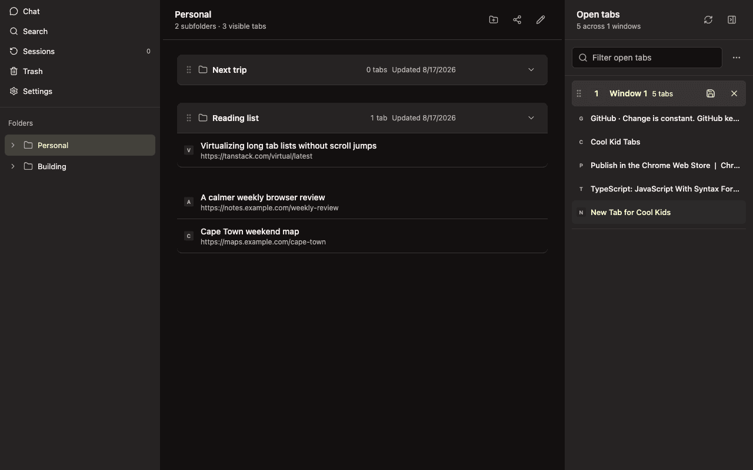753x470 pixels.
Task: Expand the Building folder chevron in the sidebar
Action: pos(13,166)
